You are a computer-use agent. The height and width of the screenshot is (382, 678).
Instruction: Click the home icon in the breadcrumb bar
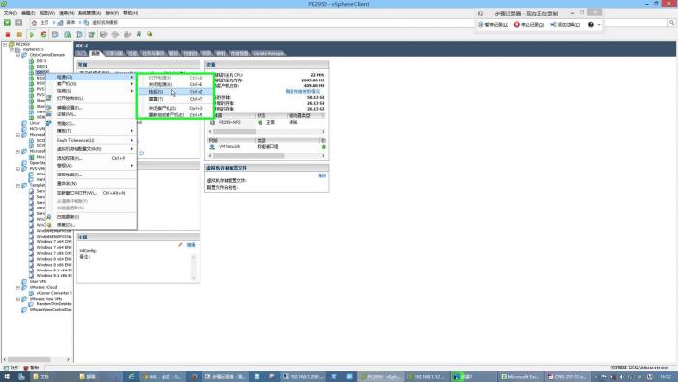[x=34, y=22]
